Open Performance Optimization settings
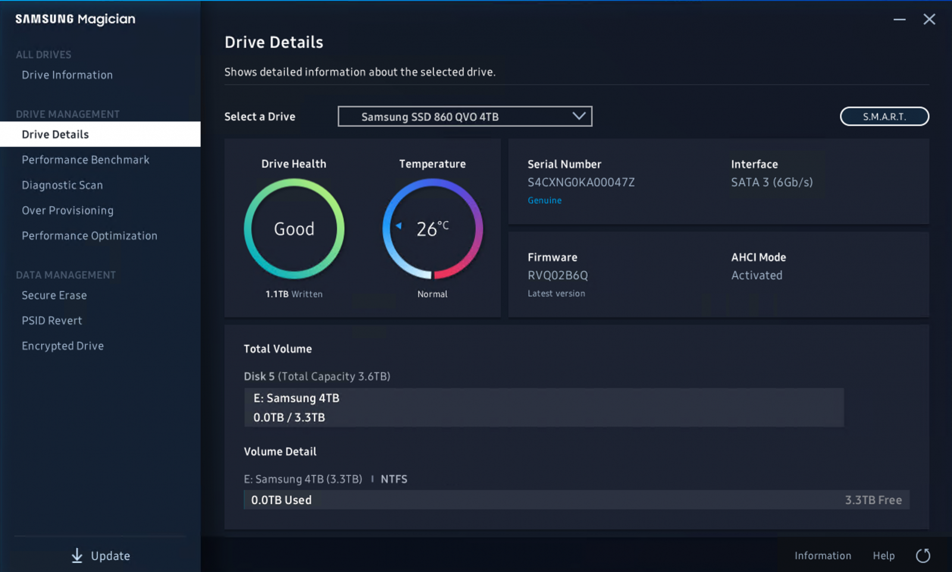Image resolution: width=952 pixels, height=572 pixels. 90,235
